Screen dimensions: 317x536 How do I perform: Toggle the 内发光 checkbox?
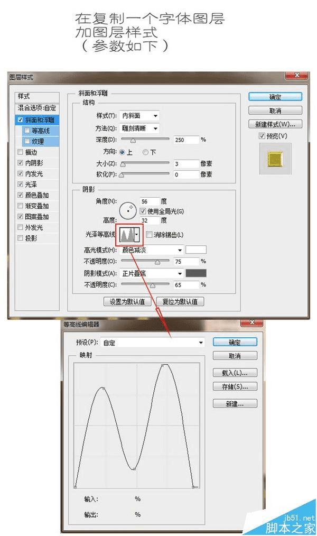[x=20, y=174]
